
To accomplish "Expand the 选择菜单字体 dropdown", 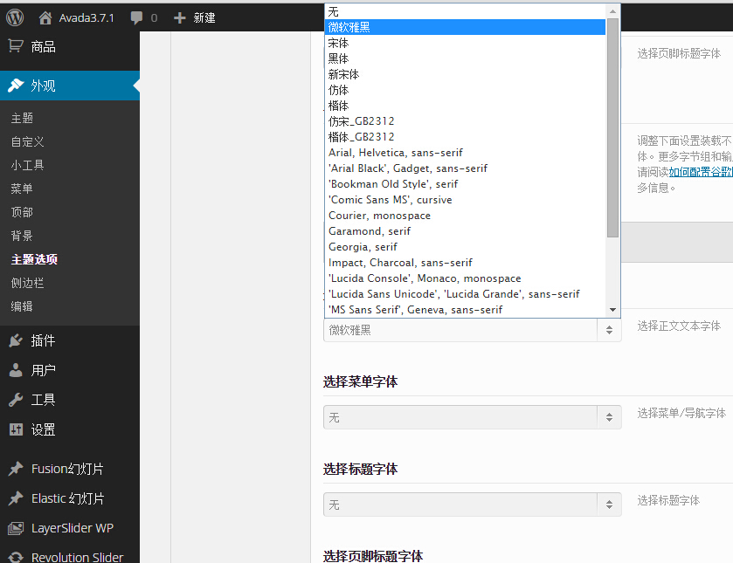I will coord(472,417).
